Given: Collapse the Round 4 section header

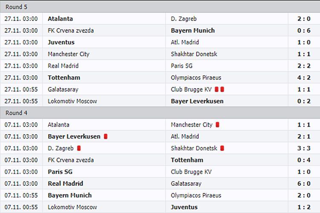Looking at the screenshot, I should point(160,113).
